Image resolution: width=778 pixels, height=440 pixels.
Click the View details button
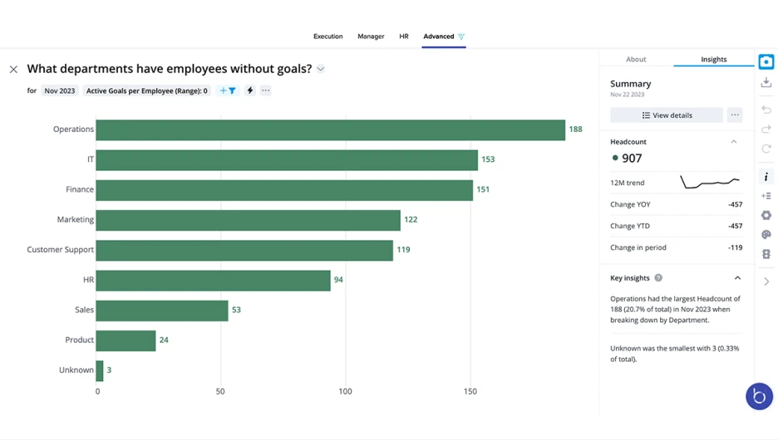[x=667, y=115]
